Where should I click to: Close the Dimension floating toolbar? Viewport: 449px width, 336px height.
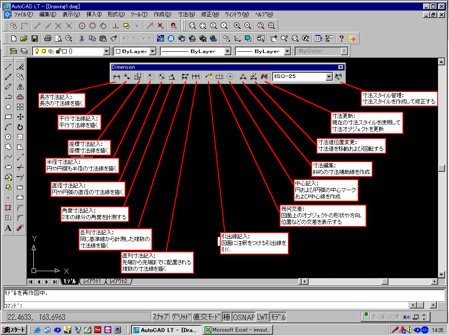pos(341,67)
